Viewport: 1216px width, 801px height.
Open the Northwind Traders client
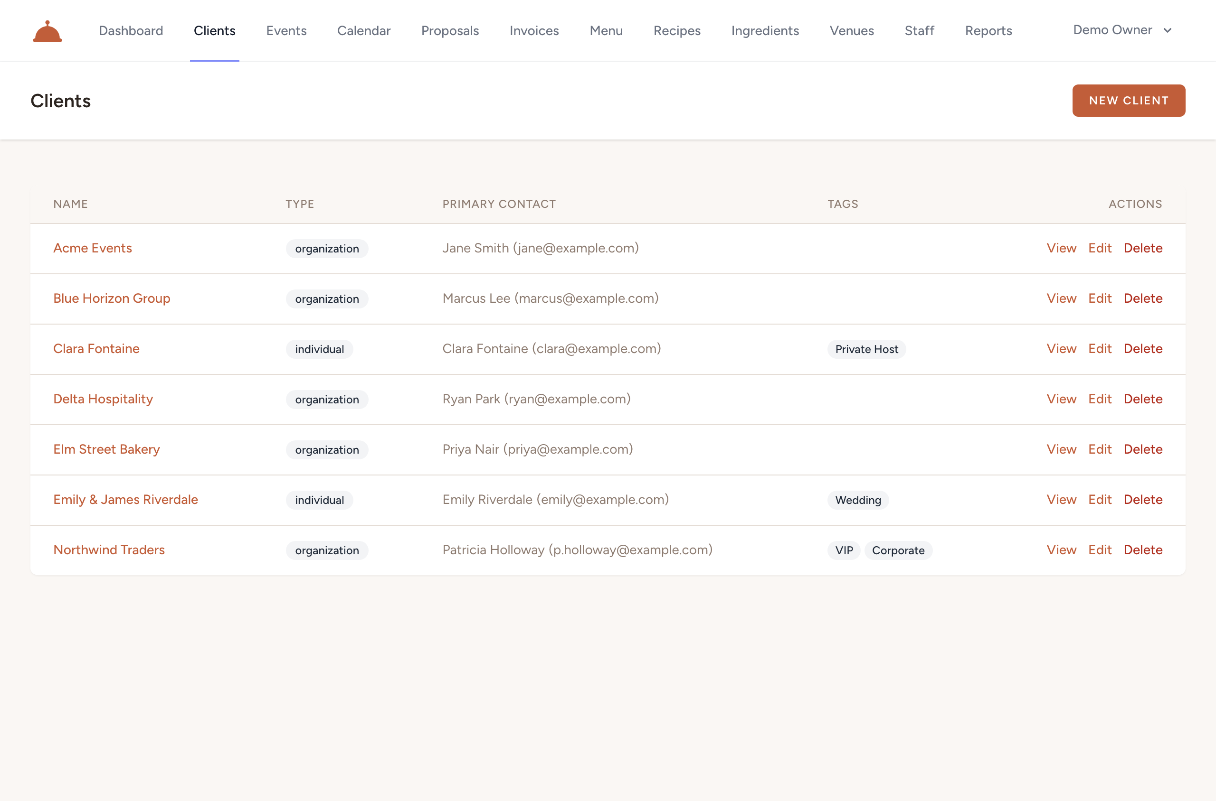109,550
